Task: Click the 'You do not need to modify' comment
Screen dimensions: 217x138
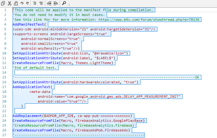Action: [x=59, y=15]
